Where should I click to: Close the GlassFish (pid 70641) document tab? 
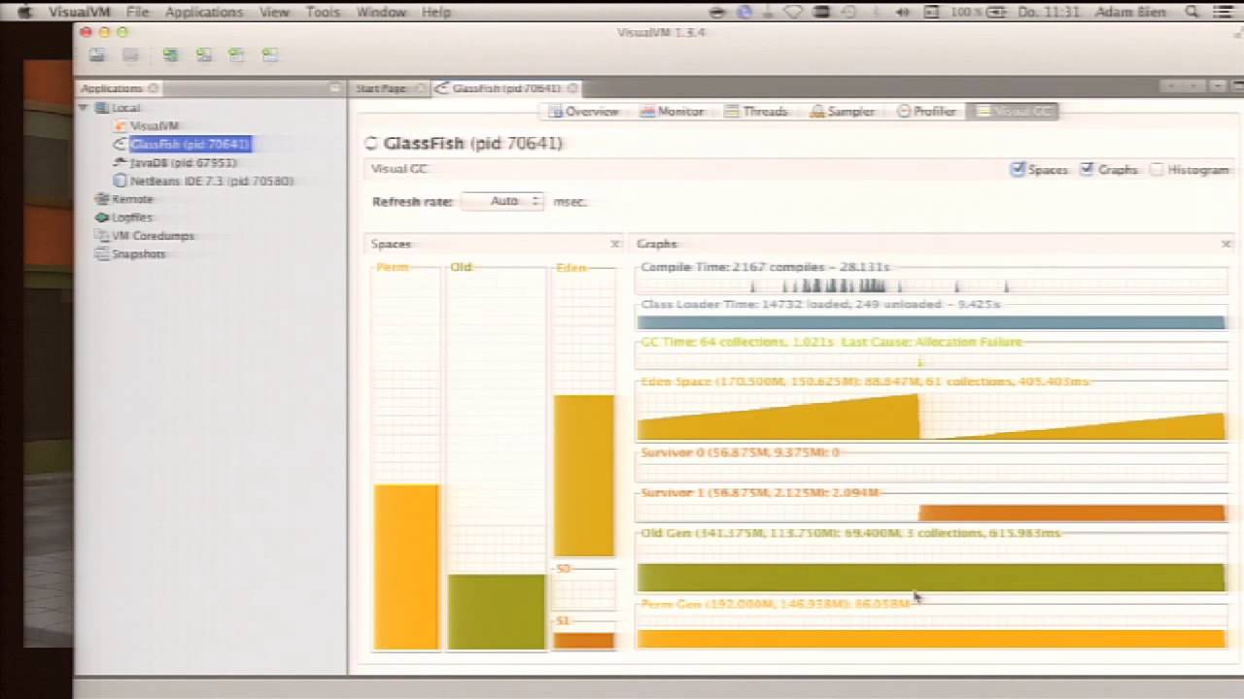click(572, 88)
